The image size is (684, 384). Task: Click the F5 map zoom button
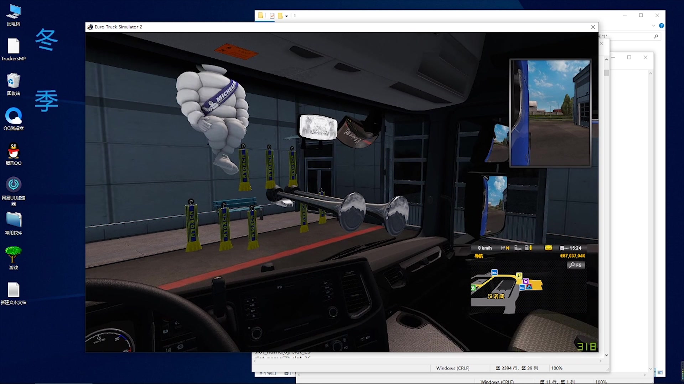tap(576, 265)
